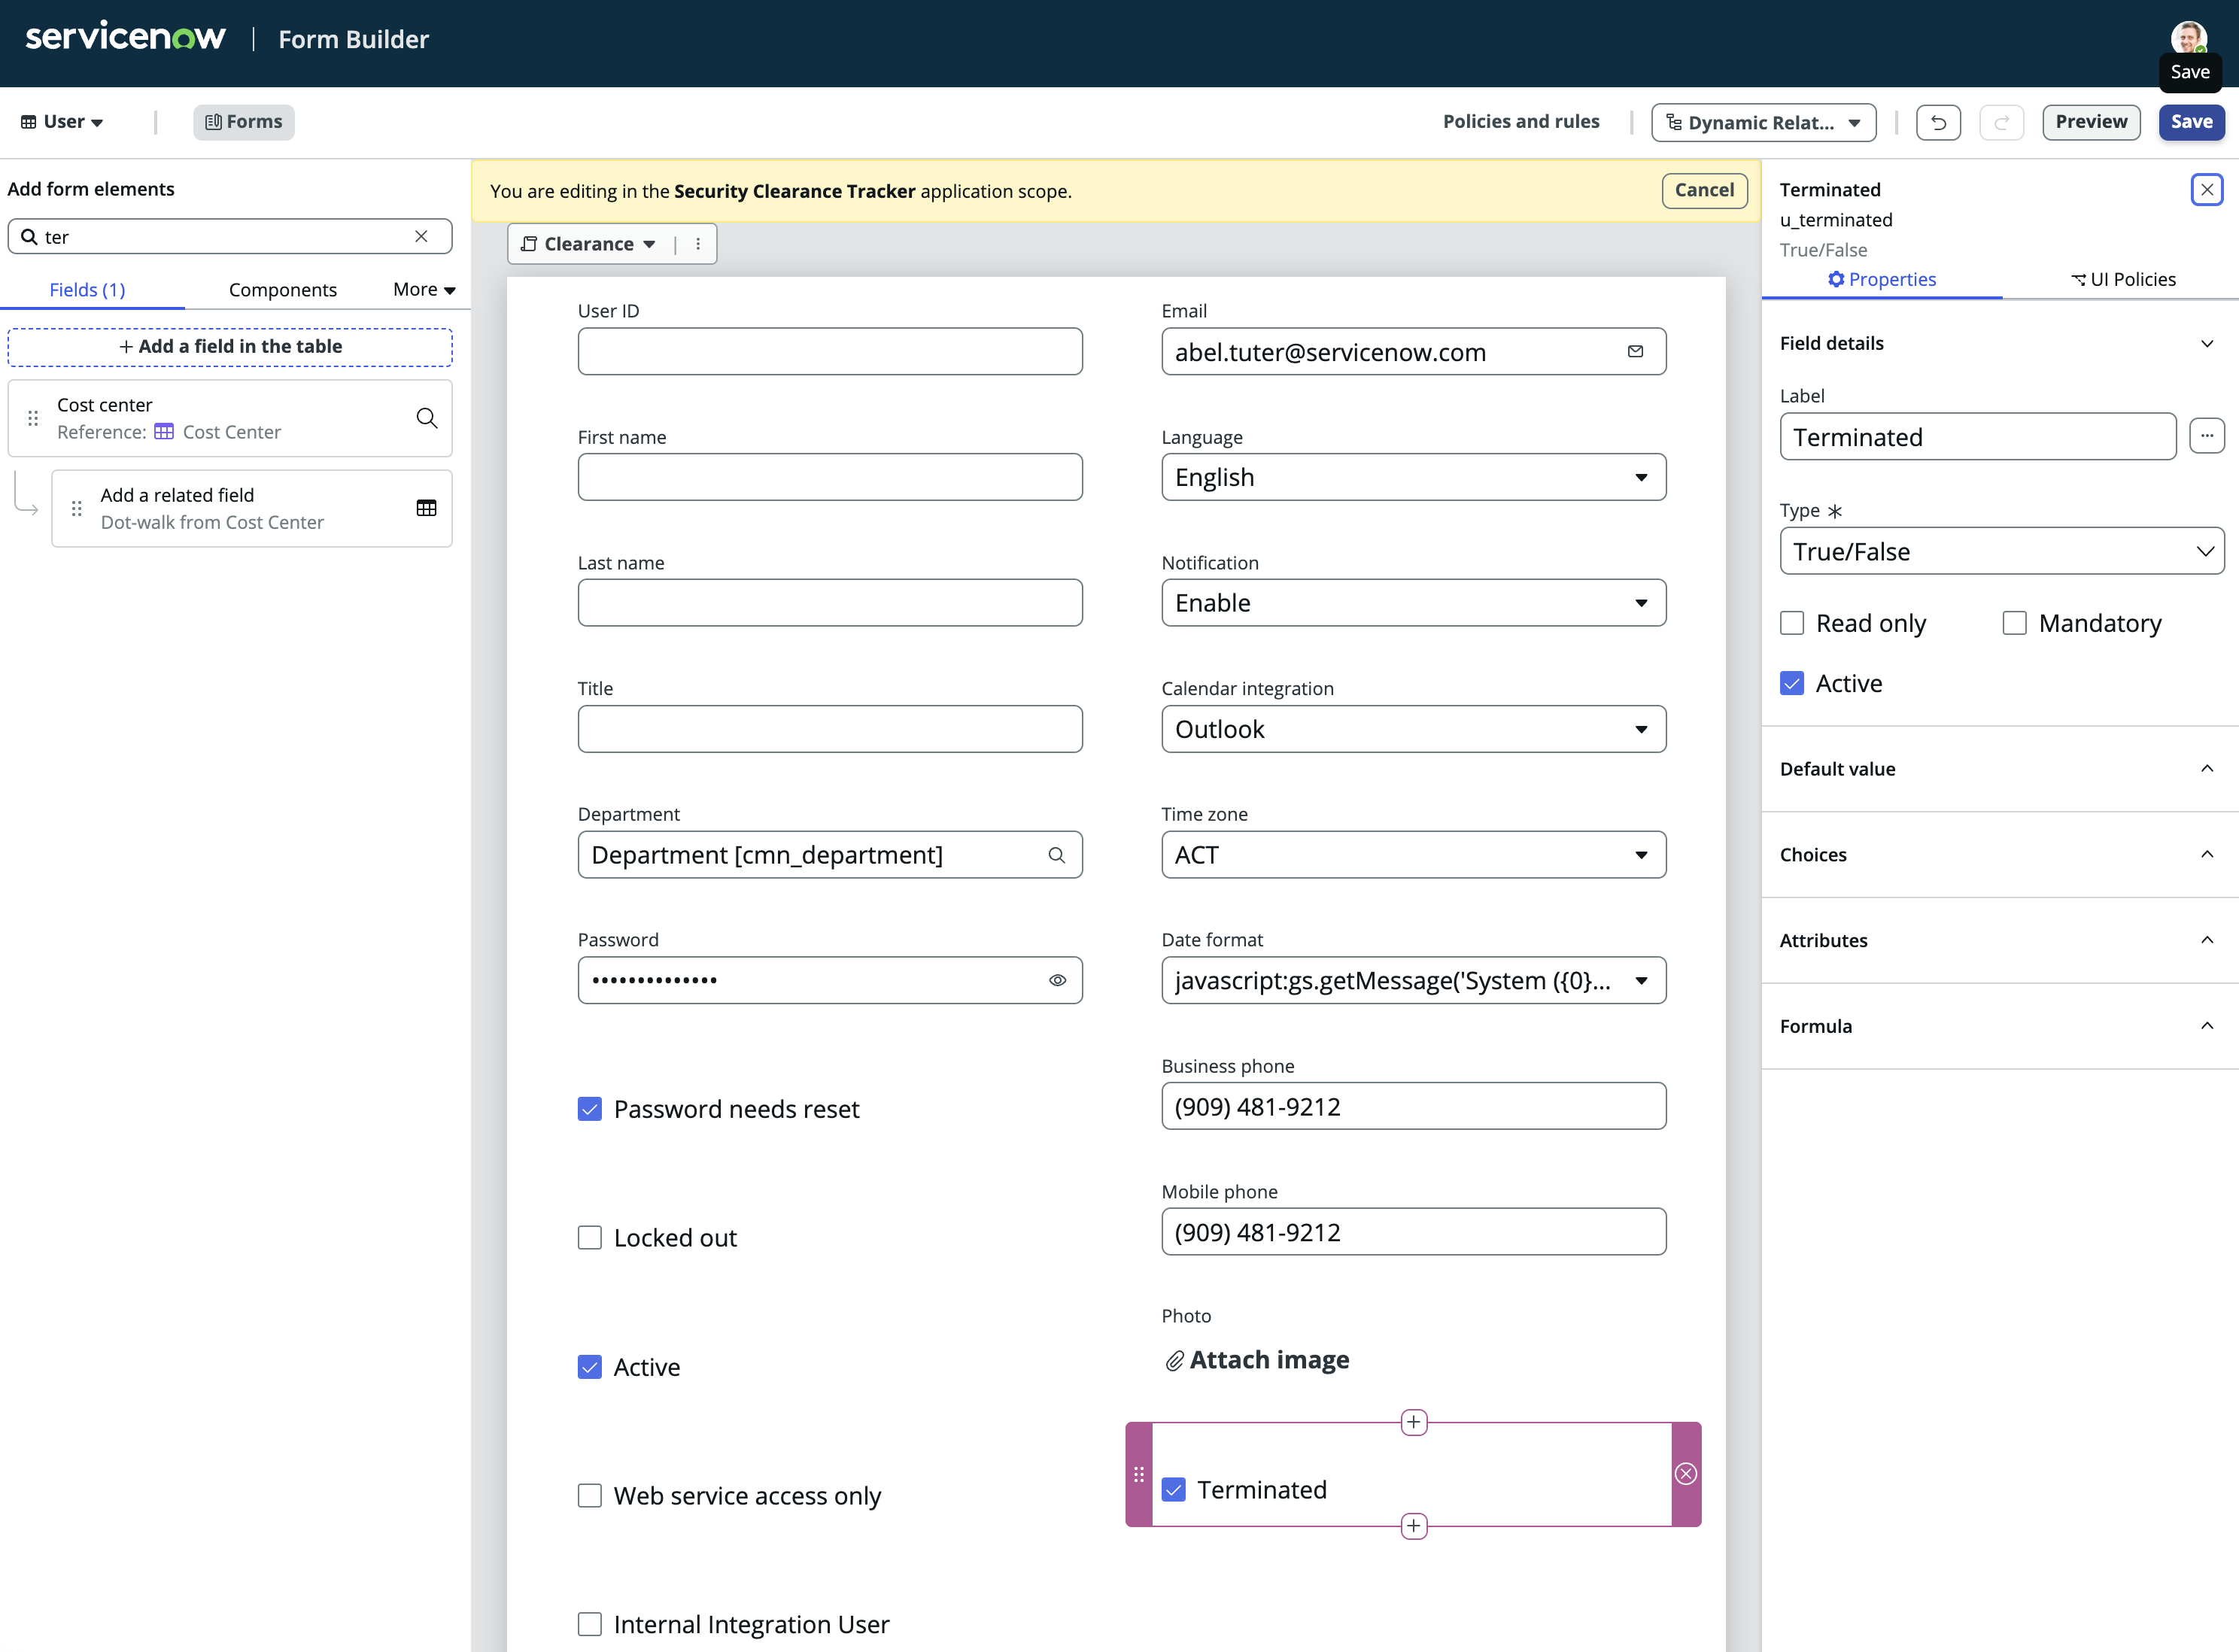Switch to the Components tab
Viewport: 2239px width, 1652px height.
[x=282, y=289]
